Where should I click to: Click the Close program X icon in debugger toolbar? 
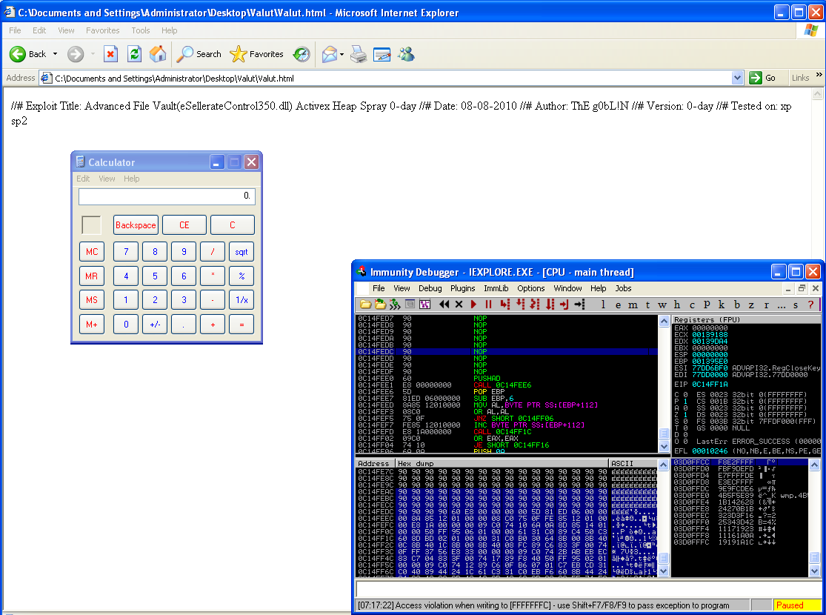tap(459, 304)
